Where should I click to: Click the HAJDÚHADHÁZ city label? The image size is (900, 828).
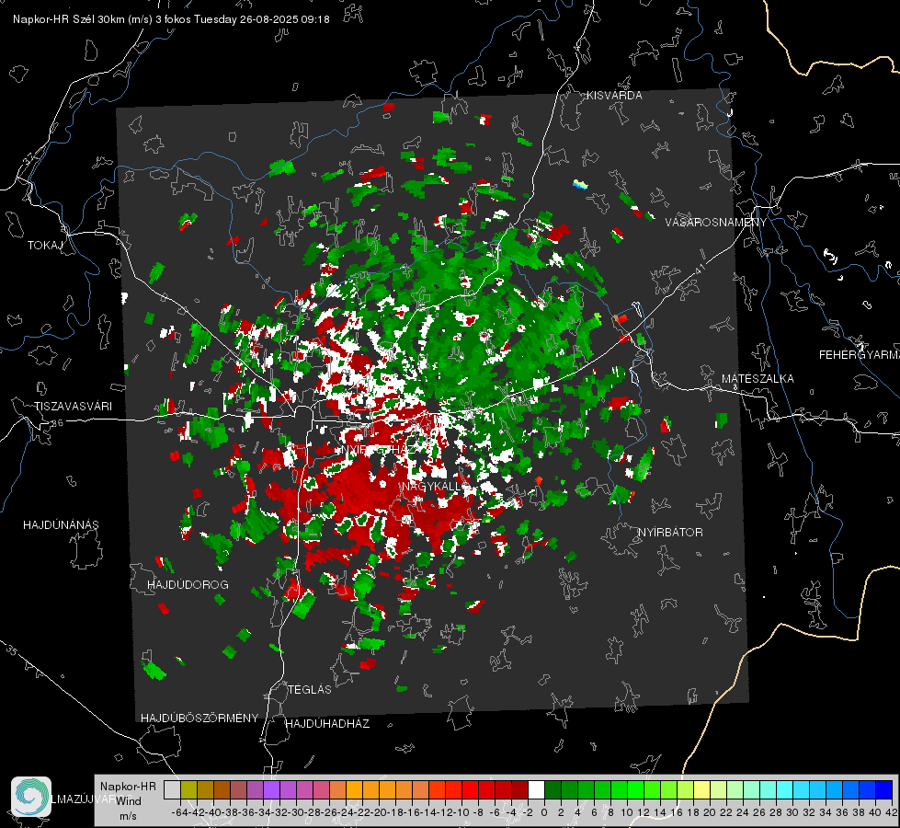(327, 724)
